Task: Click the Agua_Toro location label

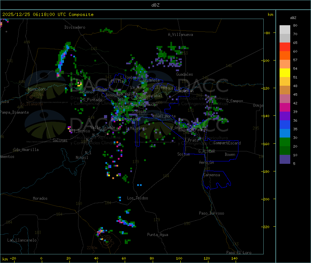Action: click(x=37, y=89)
